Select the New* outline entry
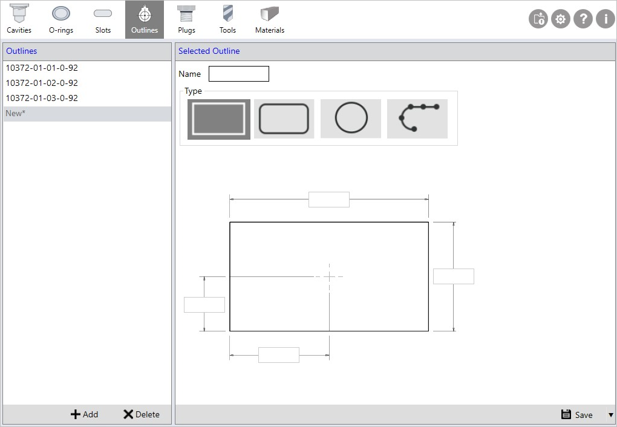 click(16, 113)
